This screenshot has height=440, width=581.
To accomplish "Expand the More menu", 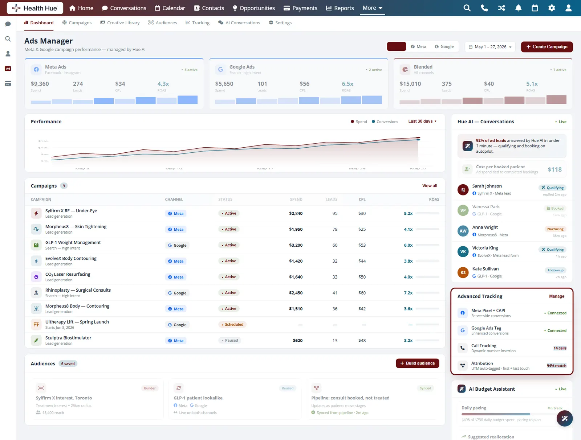I will pos(373,8).
